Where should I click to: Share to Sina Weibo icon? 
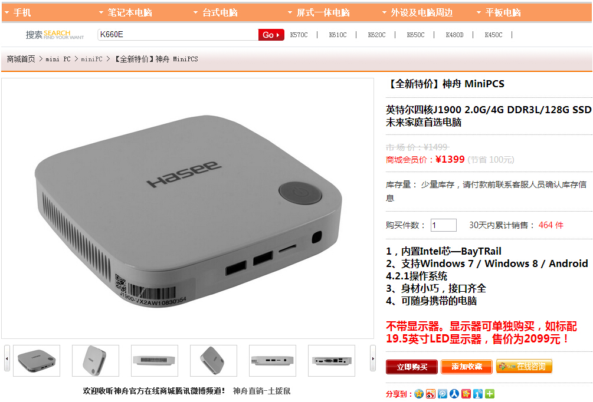[x=430, y=394]
